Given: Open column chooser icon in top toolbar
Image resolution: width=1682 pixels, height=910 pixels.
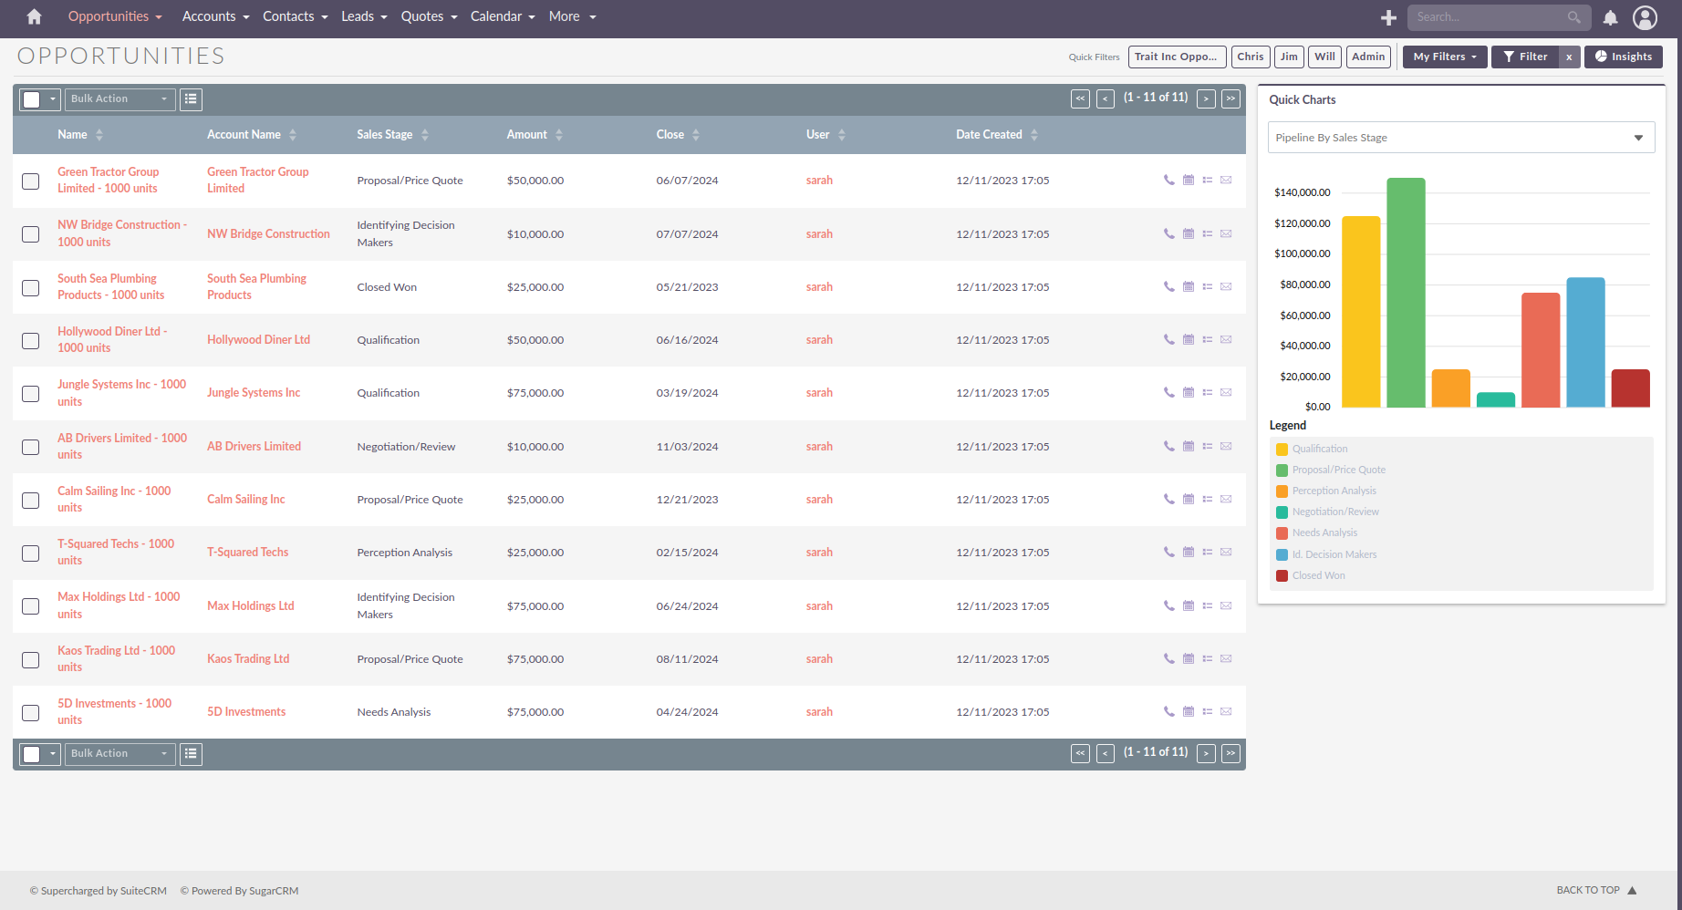Looking at the screenshot, I should pos(191,99).
